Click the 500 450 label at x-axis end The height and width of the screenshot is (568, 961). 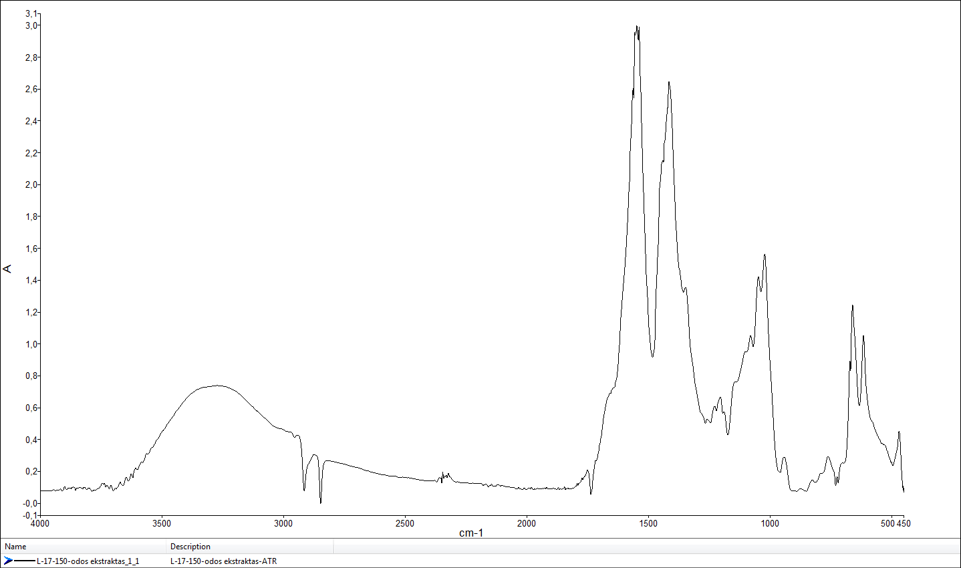[896, 523]
